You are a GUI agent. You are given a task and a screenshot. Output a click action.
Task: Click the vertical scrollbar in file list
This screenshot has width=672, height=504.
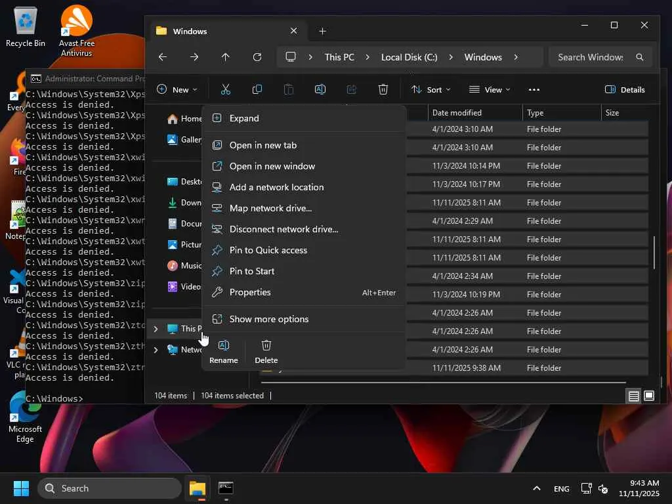tap(654, 252)
